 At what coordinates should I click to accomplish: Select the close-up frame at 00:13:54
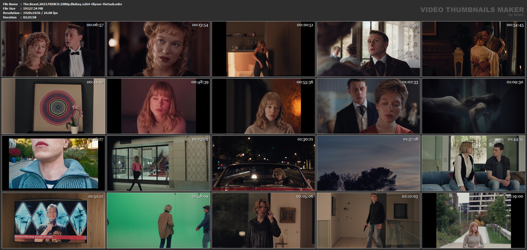tap(158, 49)
